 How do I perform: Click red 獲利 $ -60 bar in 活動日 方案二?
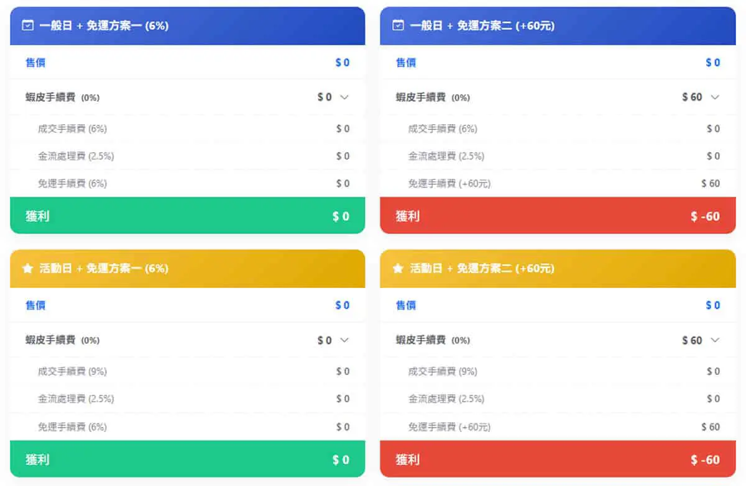tap(558, 459)
